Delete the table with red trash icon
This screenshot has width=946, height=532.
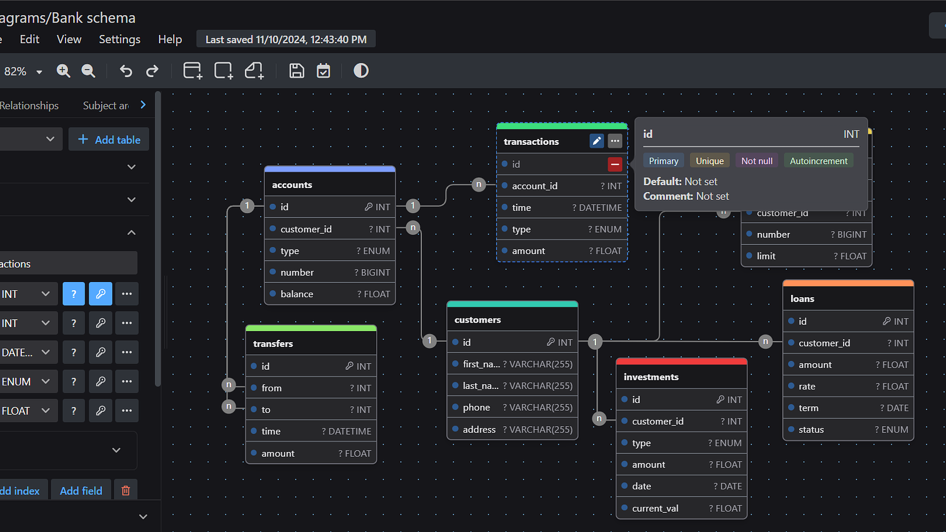coord(126,491)
